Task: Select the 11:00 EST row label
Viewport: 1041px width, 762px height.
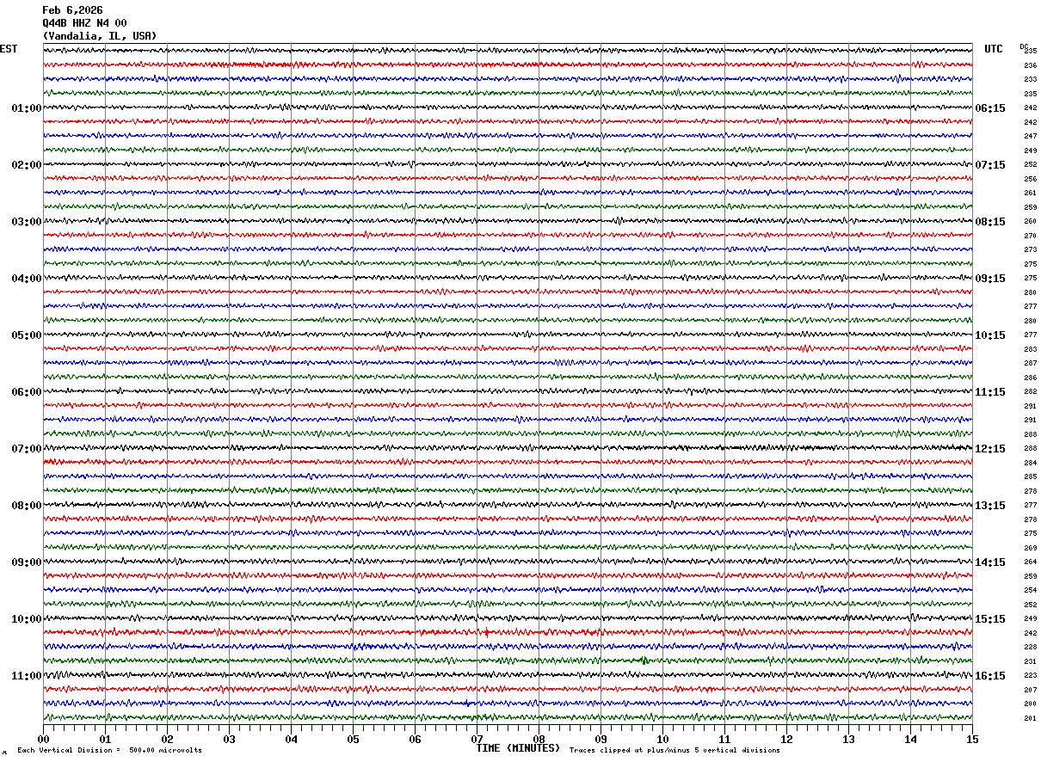Action: [x=27, y=676]
